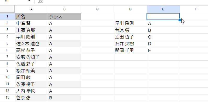The image size is (208, 102).
Task: Click cell containing 関岡 千里
Action: [x=130, y=50]
